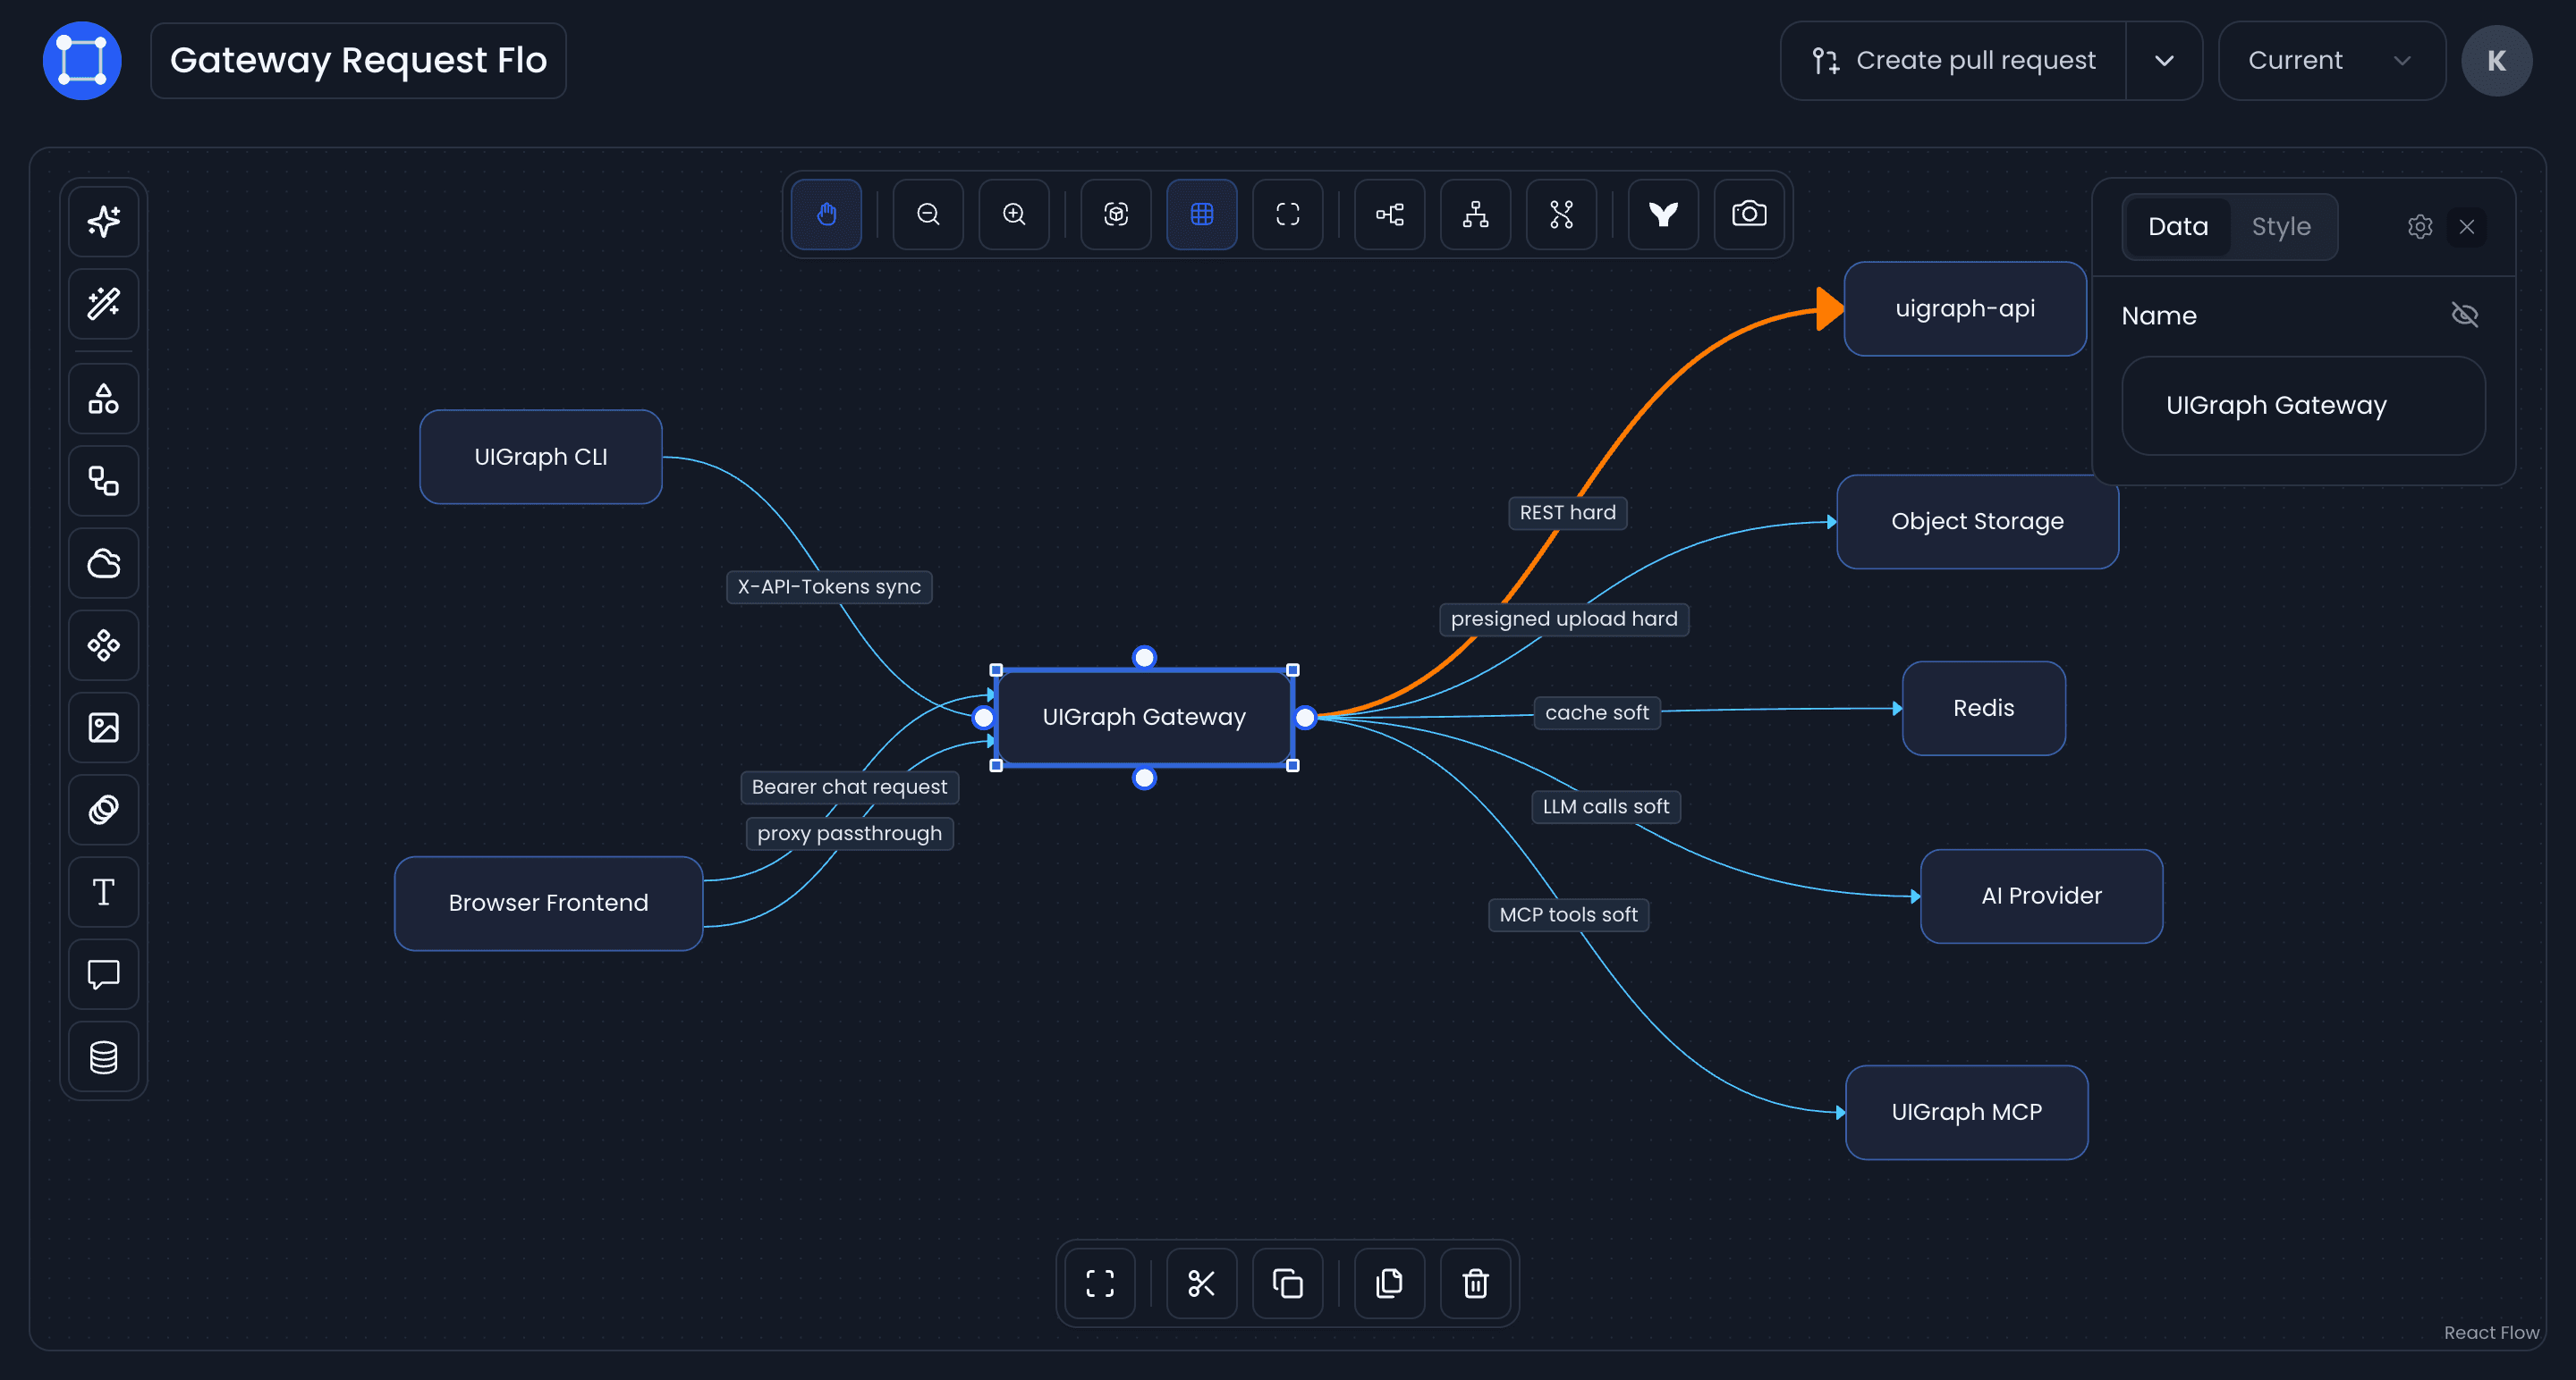Viewport: 2576px width, 1380px height.
Task: Click the MCP tools soft label
Action: tap(1568, 914)
